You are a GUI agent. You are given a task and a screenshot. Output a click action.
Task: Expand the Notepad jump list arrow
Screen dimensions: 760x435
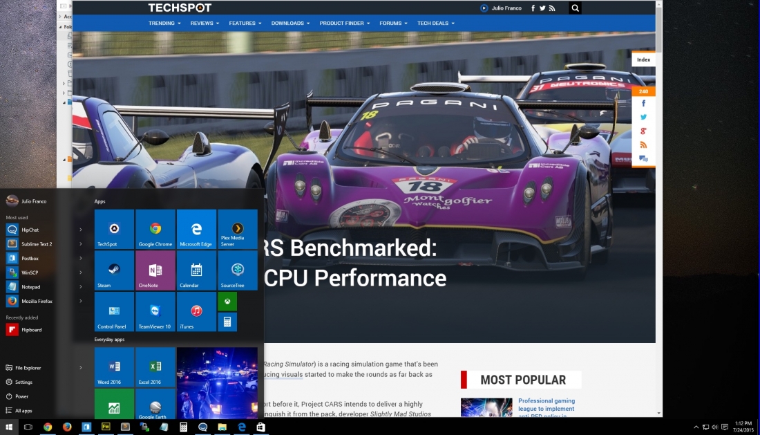click(x=81, y=287)
